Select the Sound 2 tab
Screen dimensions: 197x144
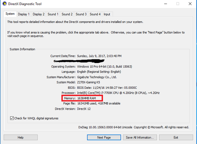coord(67,14)
